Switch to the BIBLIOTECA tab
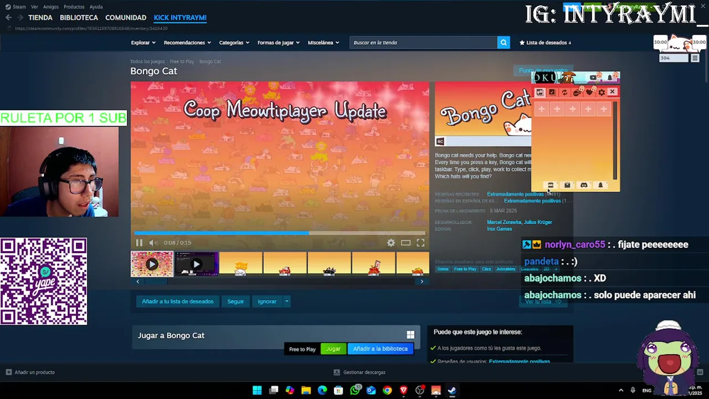This screenshot has width=709, height=399. click(79, 18)
